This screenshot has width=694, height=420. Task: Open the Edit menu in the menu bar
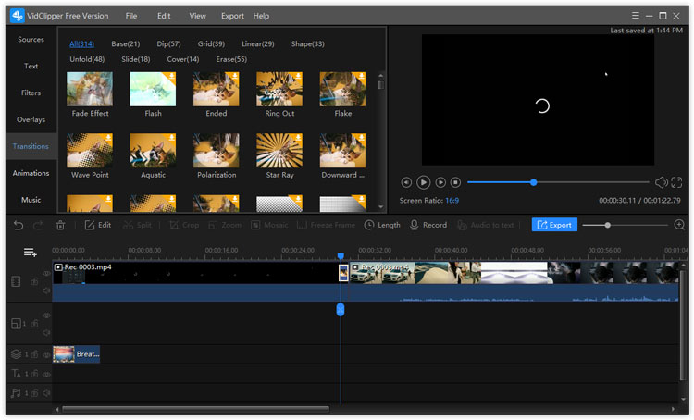tap(164, 16)
